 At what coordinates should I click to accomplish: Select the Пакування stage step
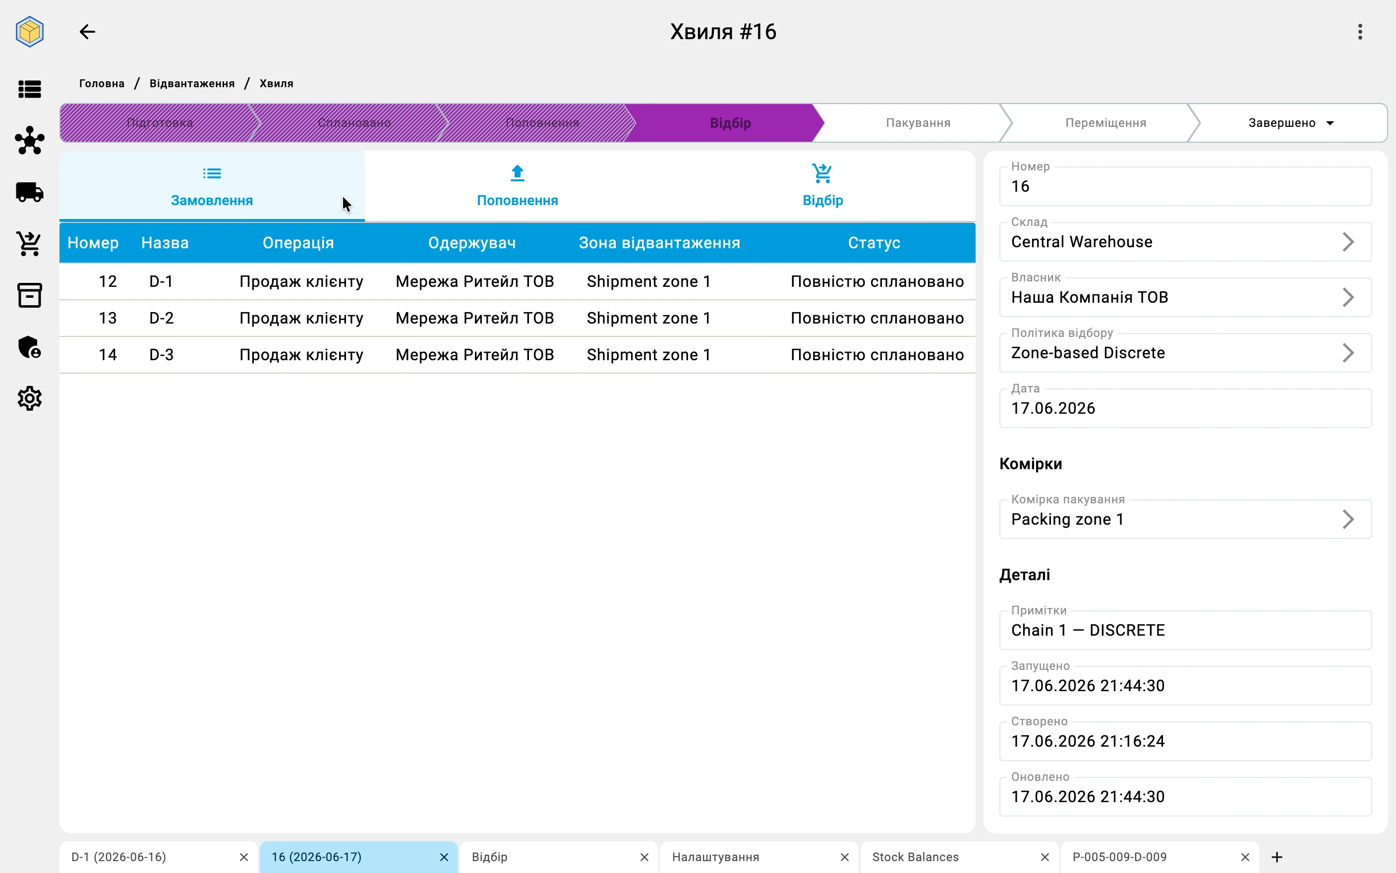pyautogui.click(x=918, y=123)
